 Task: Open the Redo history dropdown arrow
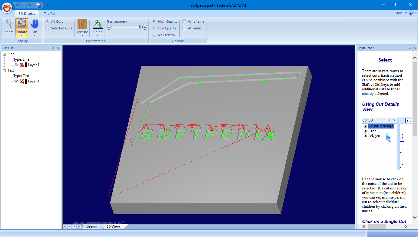point(33,5)
